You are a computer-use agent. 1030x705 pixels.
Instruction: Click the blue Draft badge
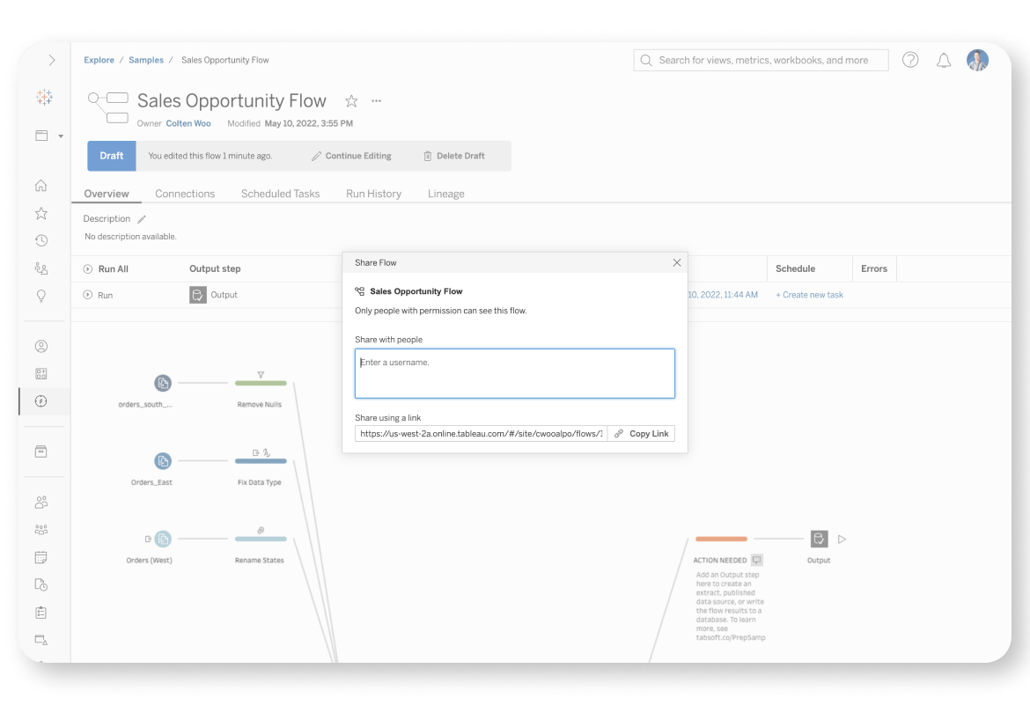(112, 156)
